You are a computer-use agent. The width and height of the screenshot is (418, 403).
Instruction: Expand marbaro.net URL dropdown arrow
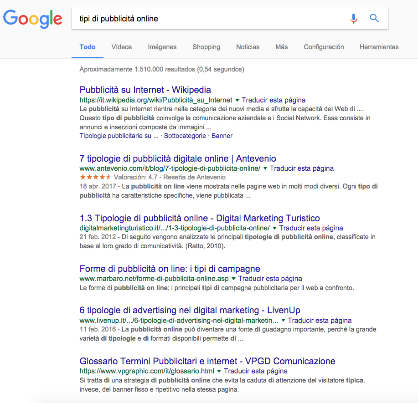233,279
